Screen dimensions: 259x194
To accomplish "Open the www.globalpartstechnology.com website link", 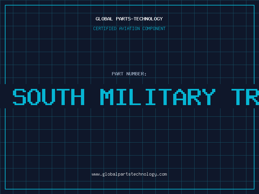I will point(129,174).
